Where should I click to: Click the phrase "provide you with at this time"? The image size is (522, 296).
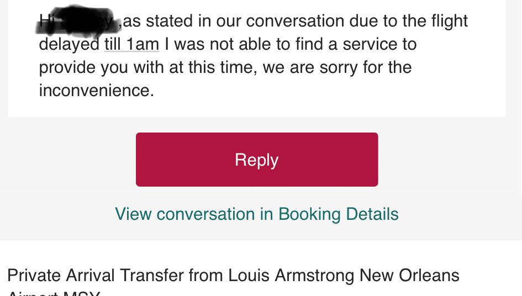(x=148, y=67)
